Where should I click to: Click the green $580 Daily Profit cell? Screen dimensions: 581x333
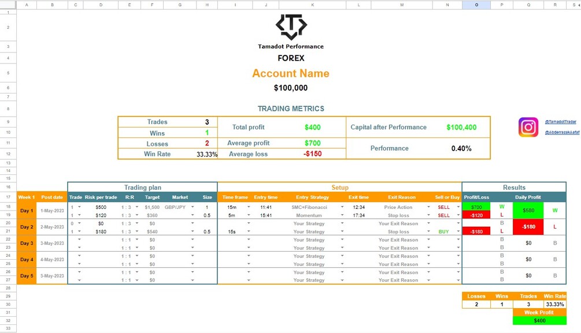528,211
